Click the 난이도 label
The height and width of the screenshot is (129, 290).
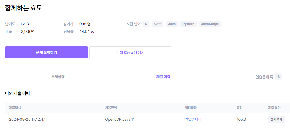point(10,24)
